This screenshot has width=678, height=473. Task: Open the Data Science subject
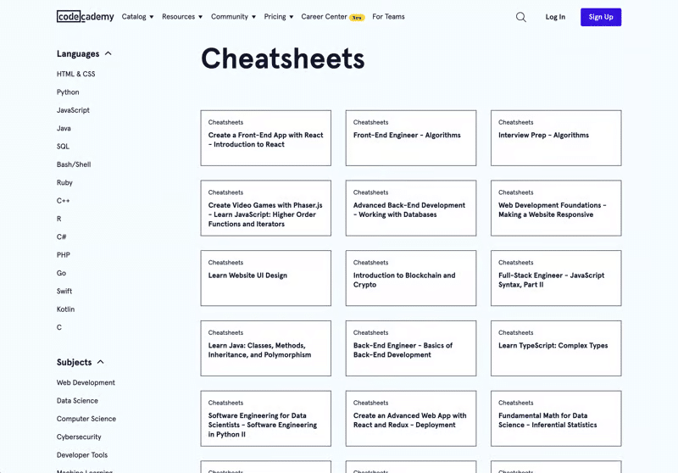tap(77, 401)
